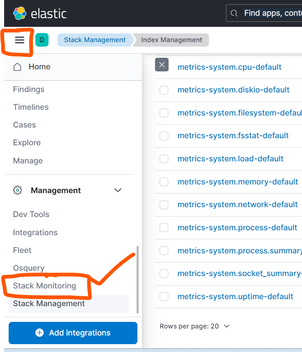This screenshot has height=352, width=302.
Task: Click the sidebar vertical scrollbar
Action: pyautogui.click(x=137, y=280)
